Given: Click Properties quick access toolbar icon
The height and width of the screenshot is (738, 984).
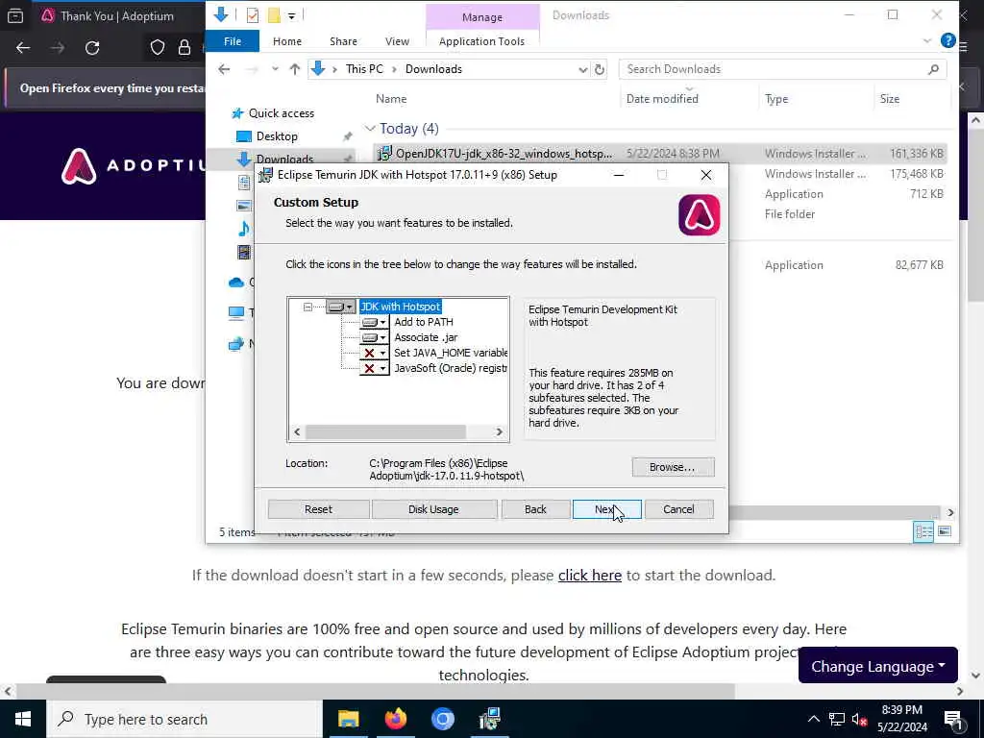Looking at the screenshot, I should [253, 15].
